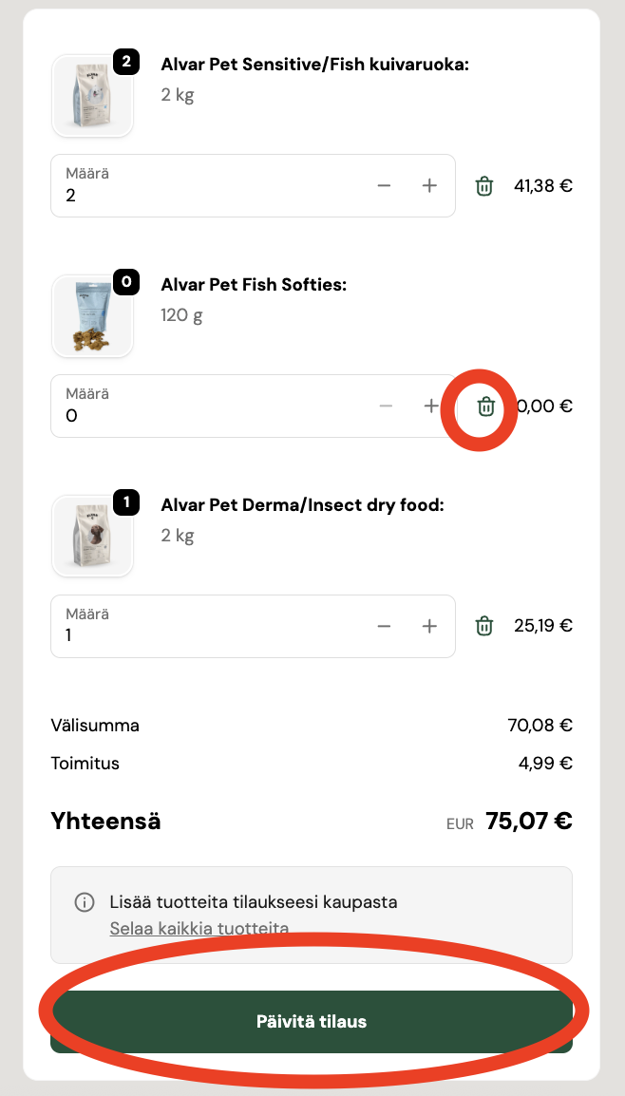The image size is (625, 1096).
Task: Decrease Derma/Insect dry food quantity
Action: coord(384,626)
